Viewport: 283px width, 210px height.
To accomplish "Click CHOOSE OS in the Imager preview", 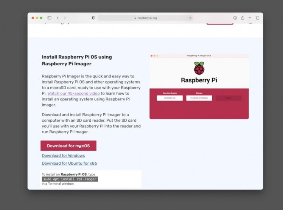I will click(169, 98).
